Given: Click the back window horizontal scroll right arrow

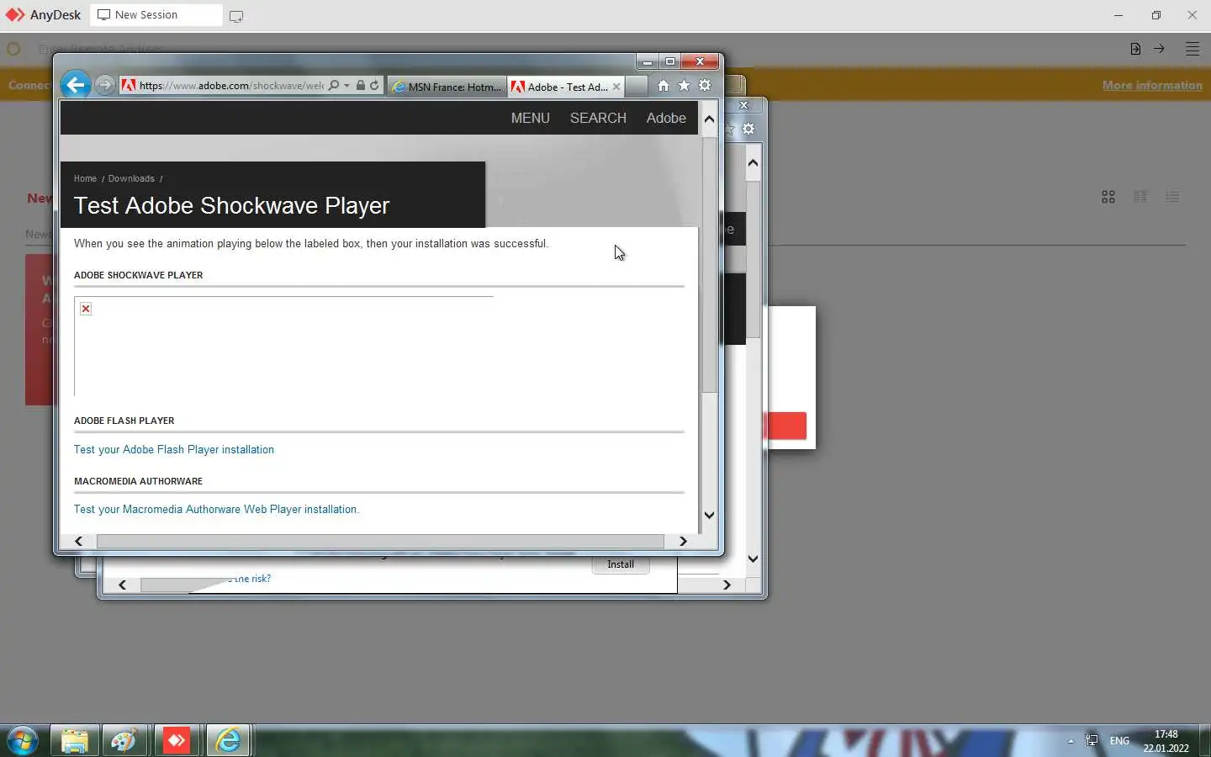Looking at the screenshot, I should click(x=727, y=585).
